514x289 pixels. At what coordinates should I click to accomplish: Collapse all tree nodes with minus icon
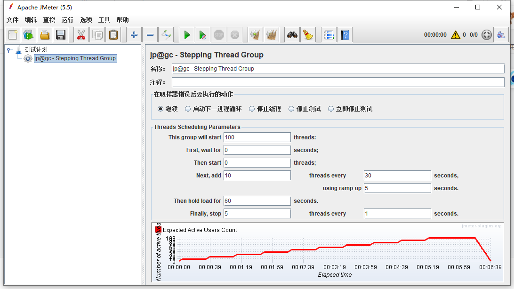(x=150, y=35)
